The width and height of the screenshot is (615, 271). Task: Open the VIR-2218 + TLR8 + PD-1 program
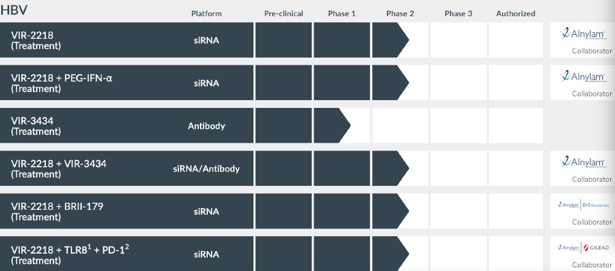[x=70, y=254]
